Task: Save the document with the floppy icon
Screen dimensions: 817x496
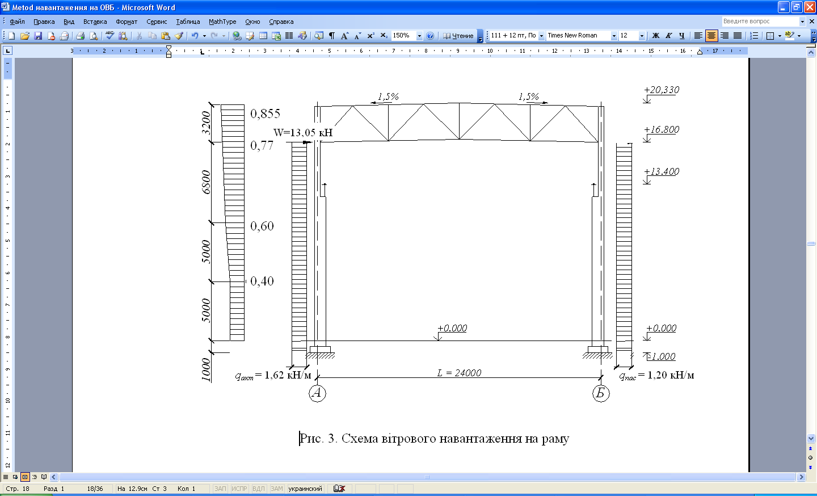Action: click(38, 36)
